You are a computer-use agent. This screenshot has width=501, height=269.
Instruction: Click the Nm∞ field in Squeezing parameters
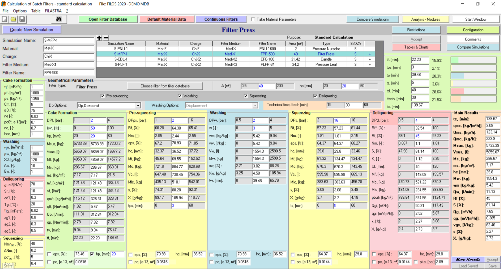37,244
